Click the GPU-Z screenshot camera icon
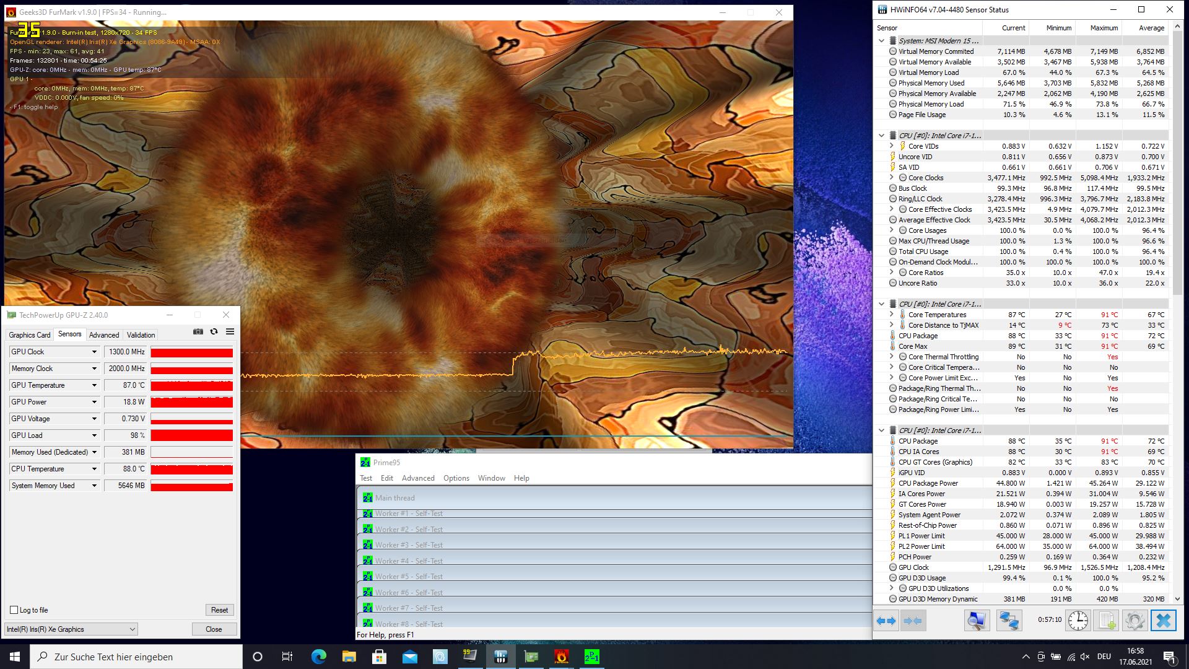 coord(198,332)
